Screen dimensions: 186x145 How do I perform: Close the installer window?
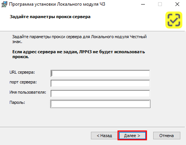pos(177,4)
